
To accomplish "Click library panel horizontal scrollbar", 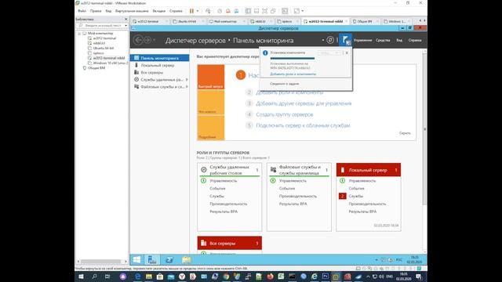I will click(100, 261).
